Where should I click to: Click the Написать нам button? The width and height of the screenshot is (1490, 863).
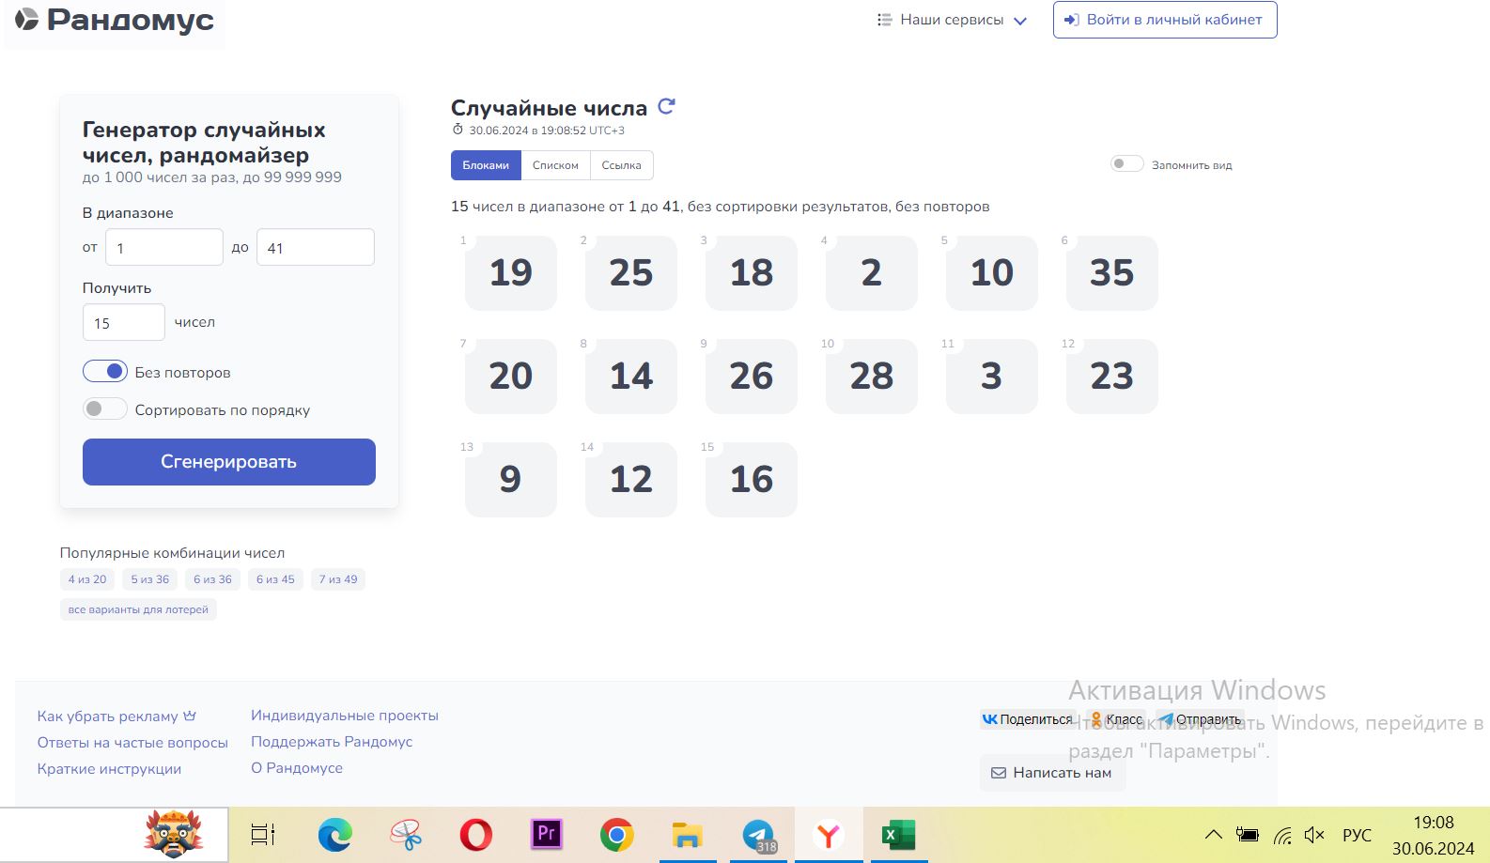click(x=1052, y=773)
